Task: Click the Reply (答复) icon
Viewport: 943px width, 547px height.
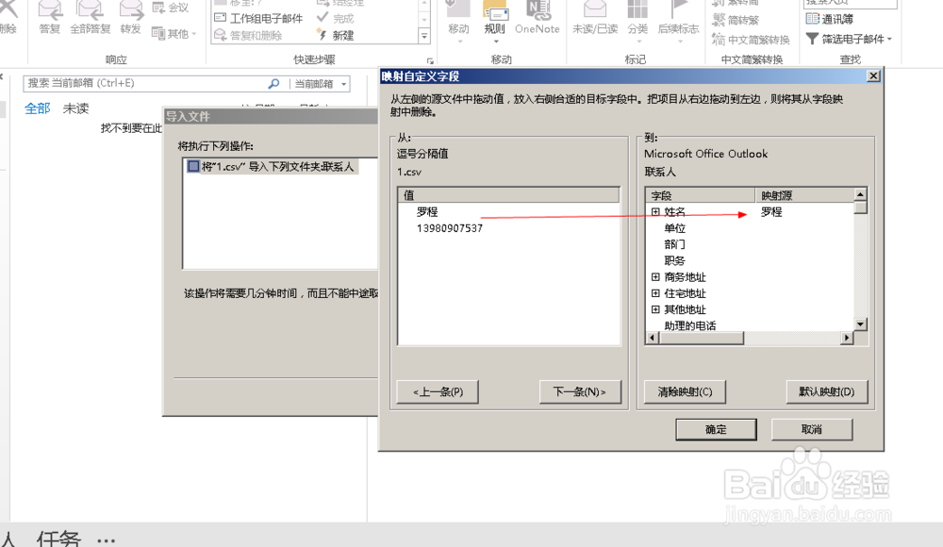Action: [49, 16]
